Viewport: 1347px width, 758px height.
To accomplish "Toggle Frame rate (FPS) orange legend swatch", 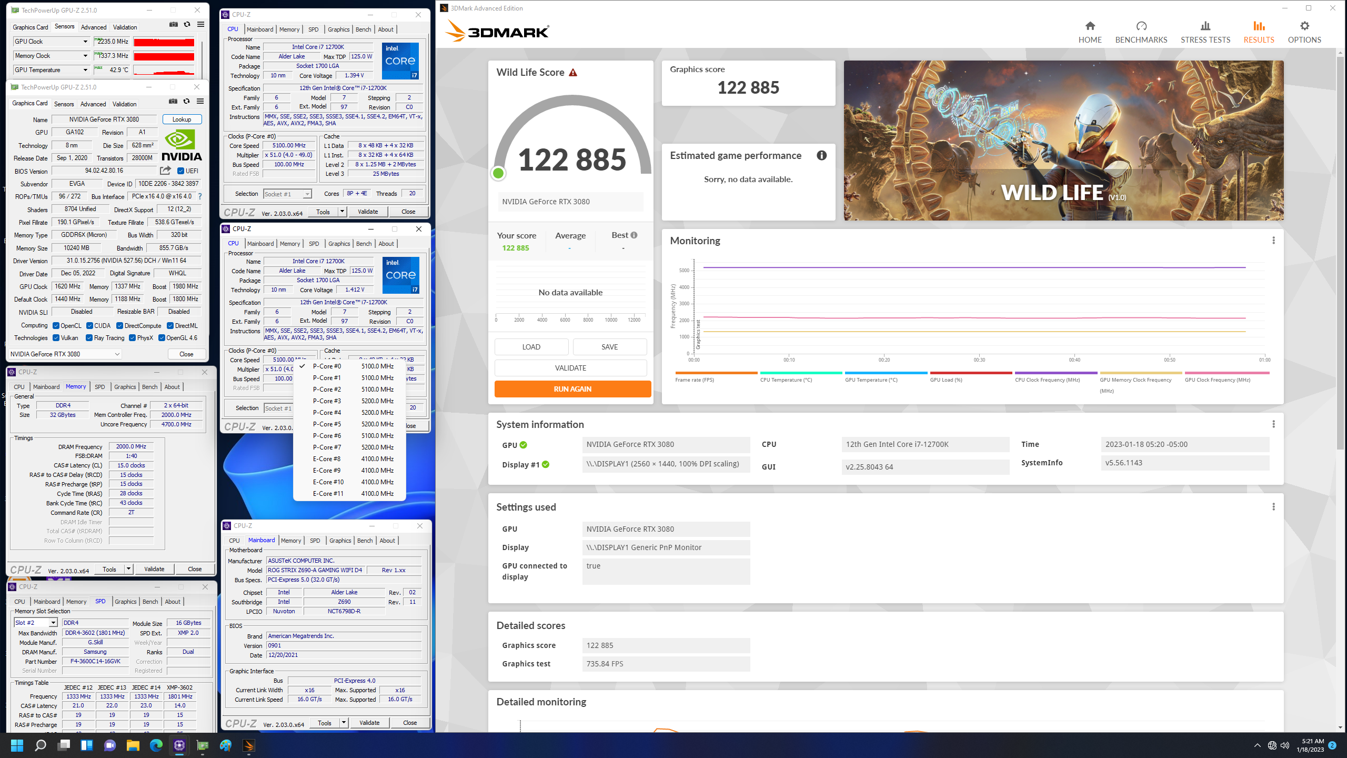I will (x=716, y=373).
